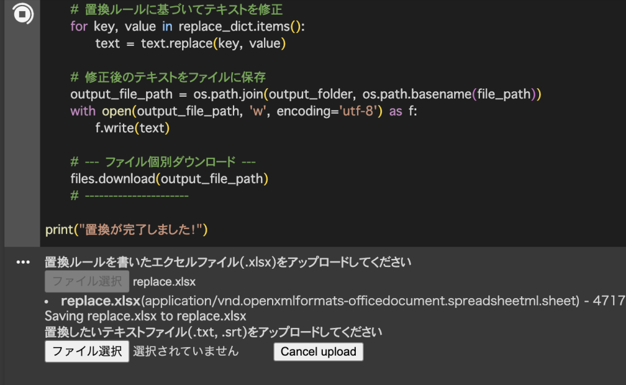This screenshot has height=385, width=626.
Task: Stop the running cell execution
Action: [x=23, y=14]
